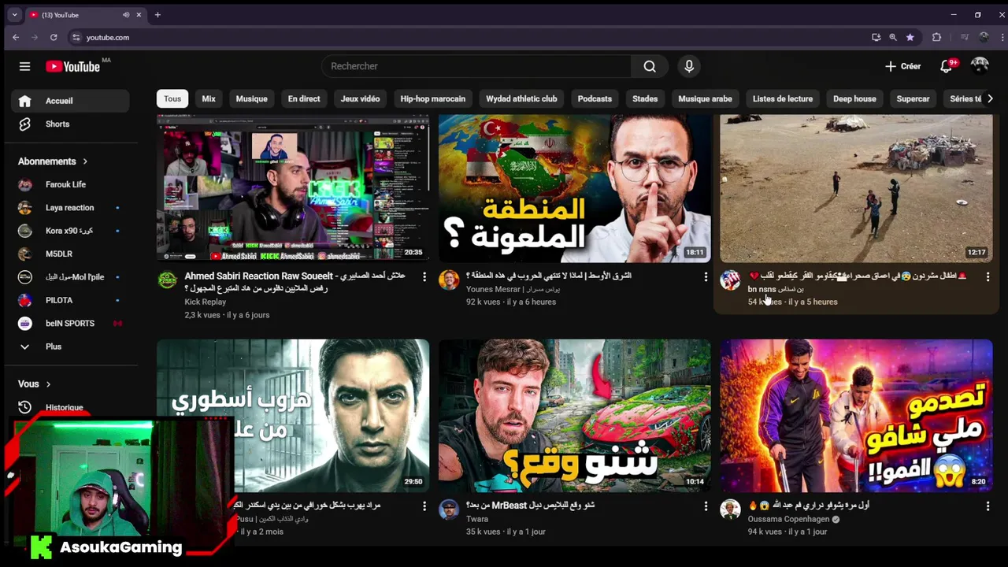Select the Wydad athletic club chip
1008x567 pixels.
tap(521, 98)
